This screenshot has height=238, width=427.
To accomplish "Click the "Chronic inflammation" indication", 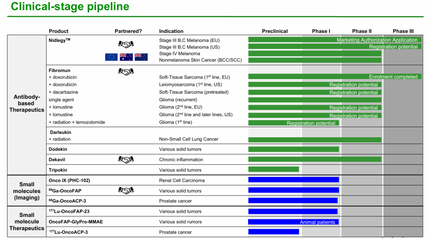I will [x=181, y=160].
